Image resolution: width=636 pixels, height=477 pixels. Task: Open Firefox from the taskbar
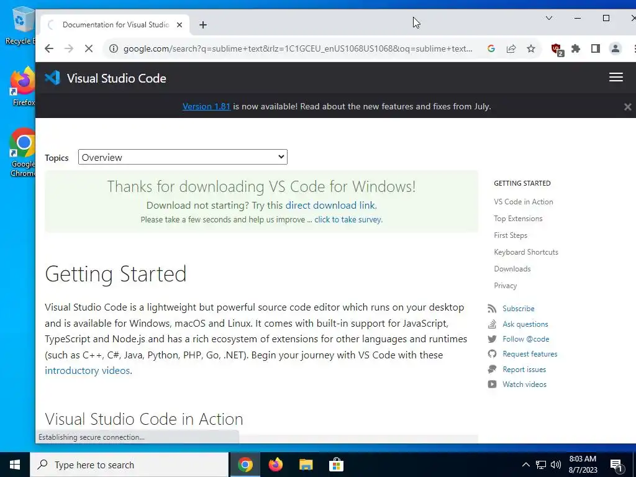(x=275, y=465)
